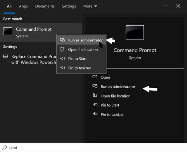Choose Run as administrator in context menu
Screen dimensions: 187x152
[x=82, y=40]
